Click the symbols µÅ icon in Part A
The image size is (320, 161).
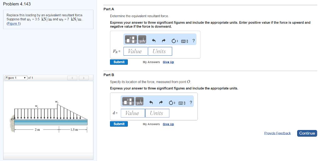[x=142, y=40]
